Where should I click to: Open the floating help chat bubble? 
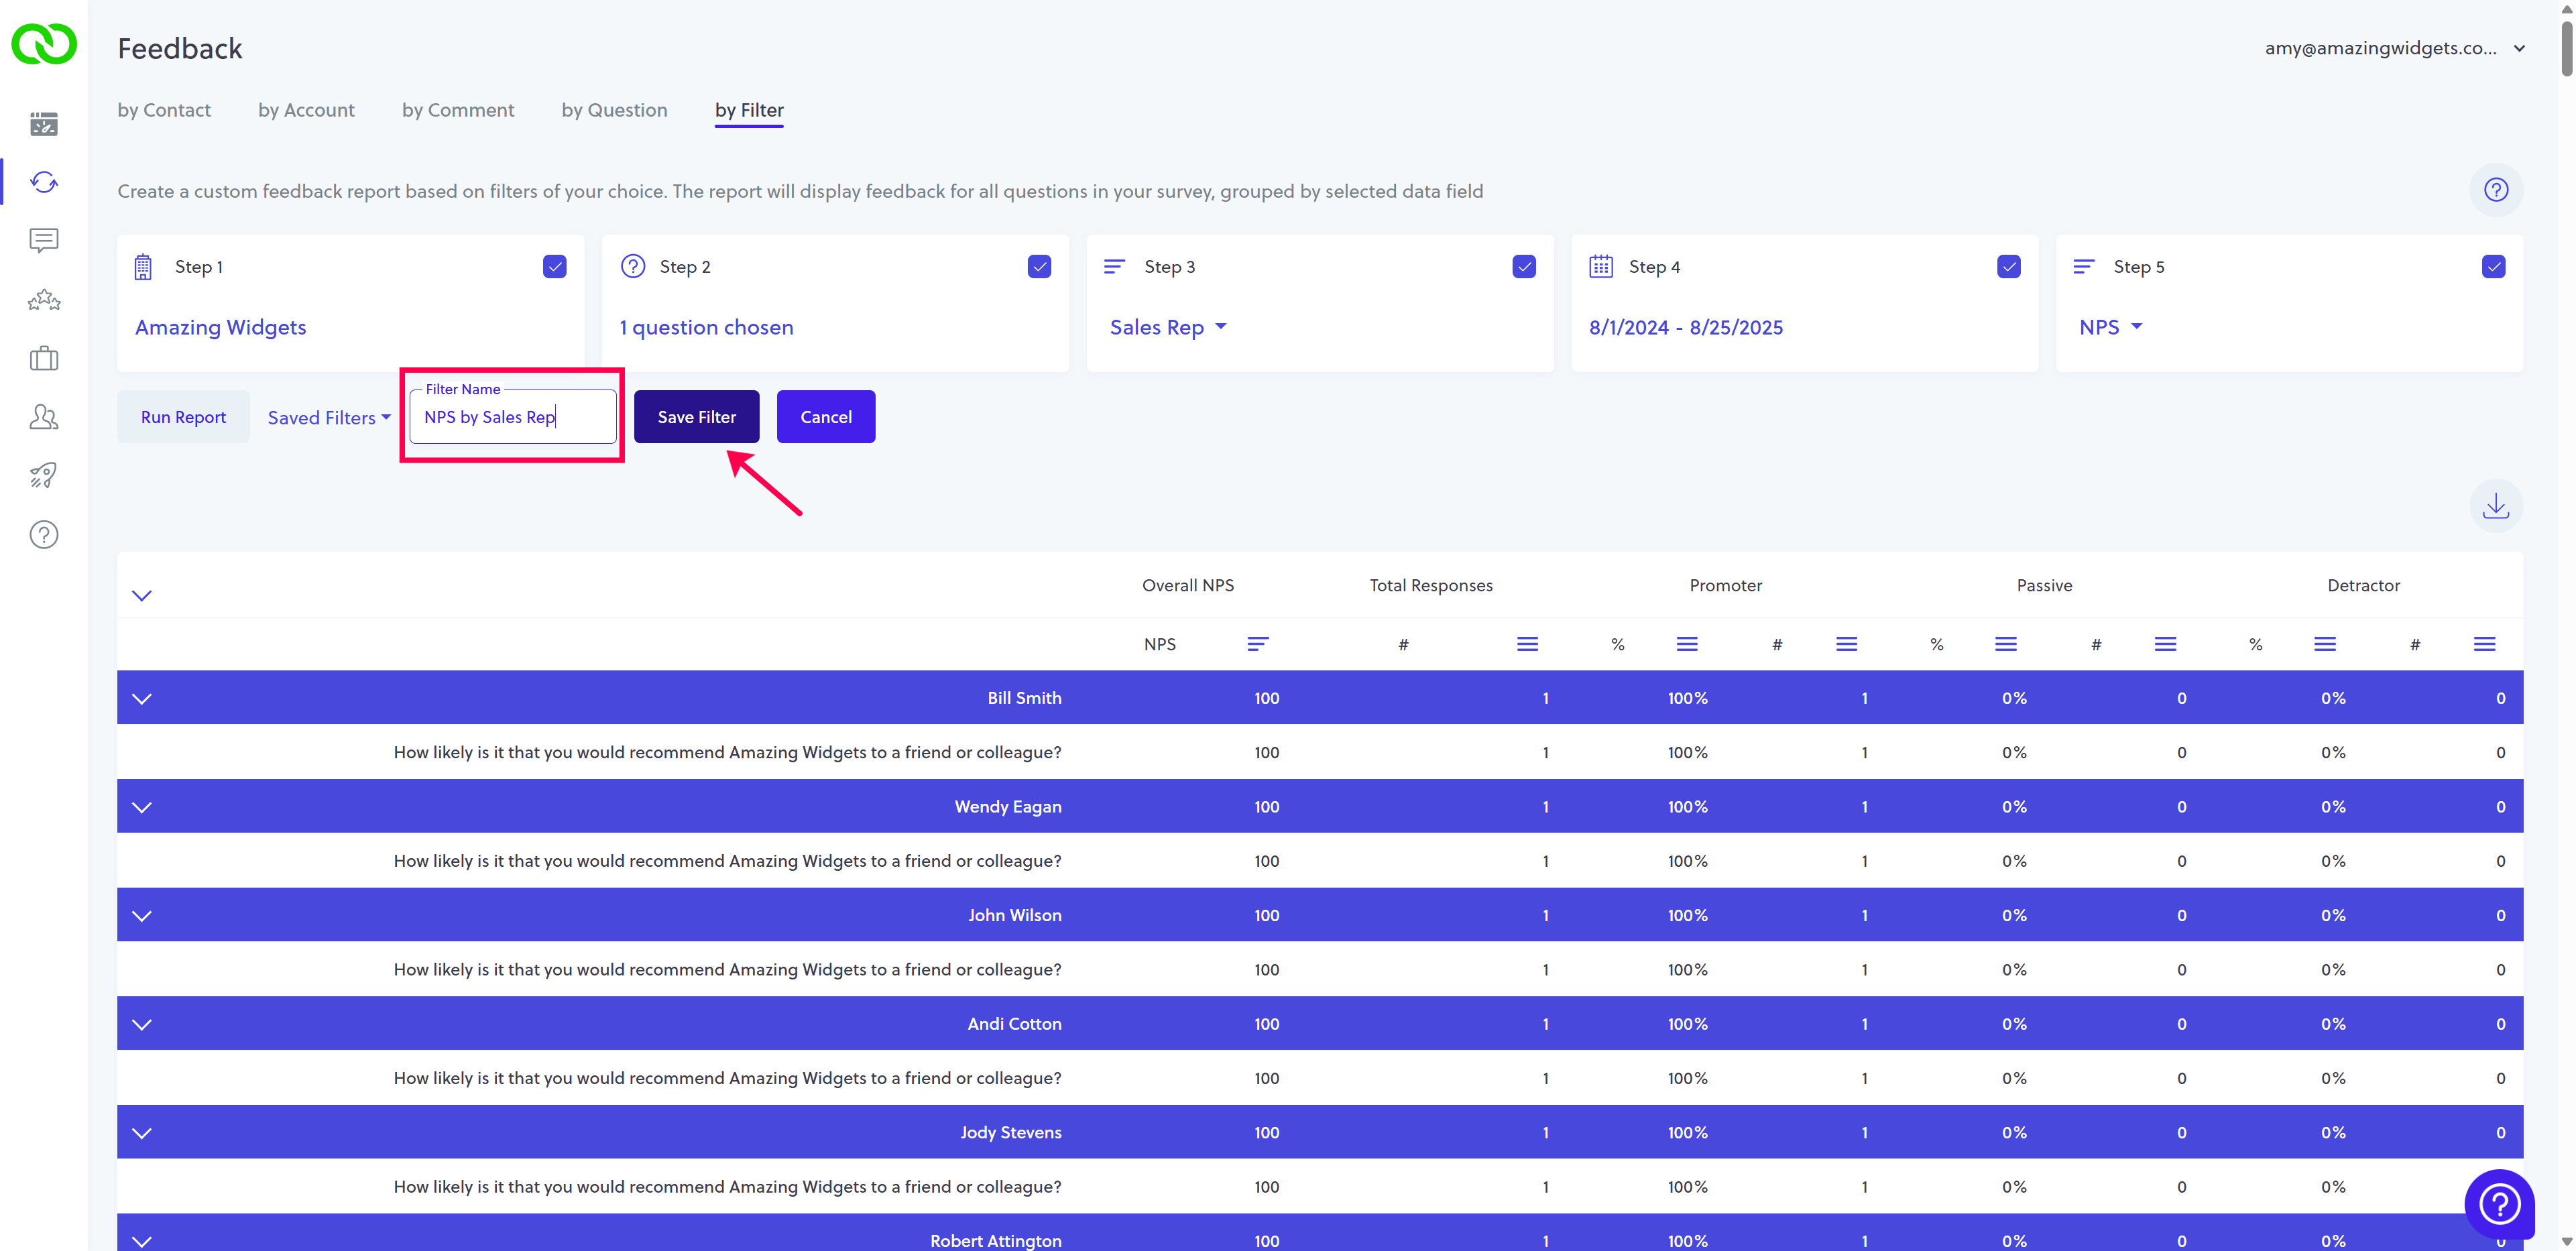point(2499,1203)
